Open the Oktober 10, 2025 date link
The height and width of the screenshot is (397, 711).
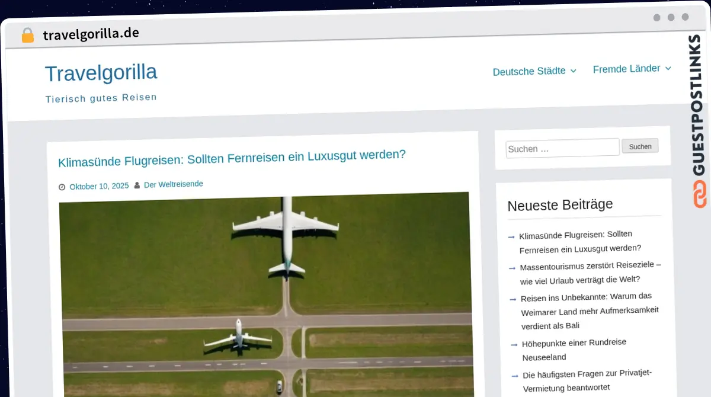99,186
